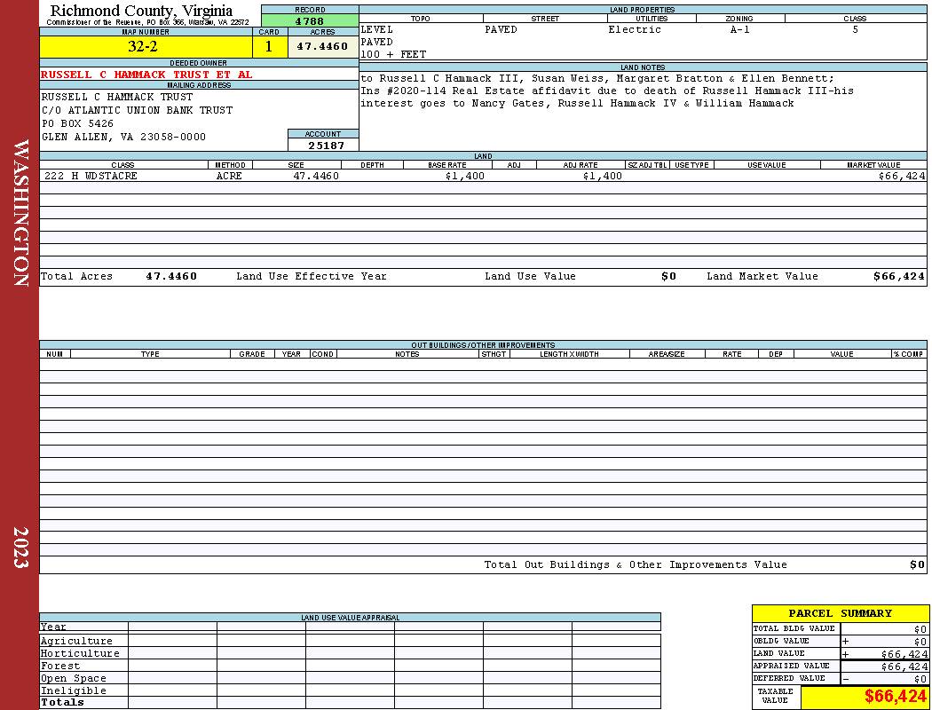This screenshot has width=932, height=710.
Task: Select the 222 H WDSTACRE land row
Action: [483, 176]
